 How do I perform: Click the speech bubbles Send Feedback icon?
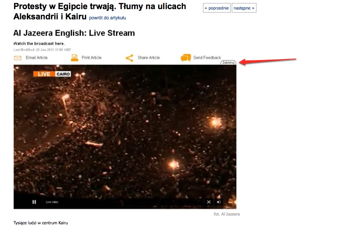click(x=186, y=58)
